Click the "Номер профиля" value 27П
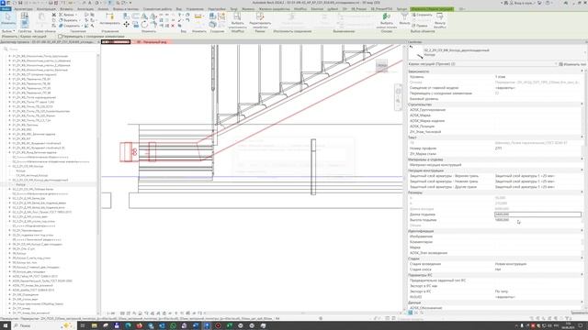The width and height of the screenshot is (588, 330). (x=537, y=148)
